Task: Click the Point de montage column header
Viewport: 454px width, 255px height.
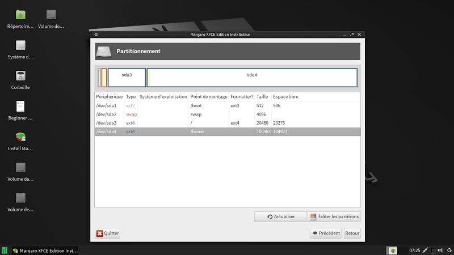Action: [209, 96]
